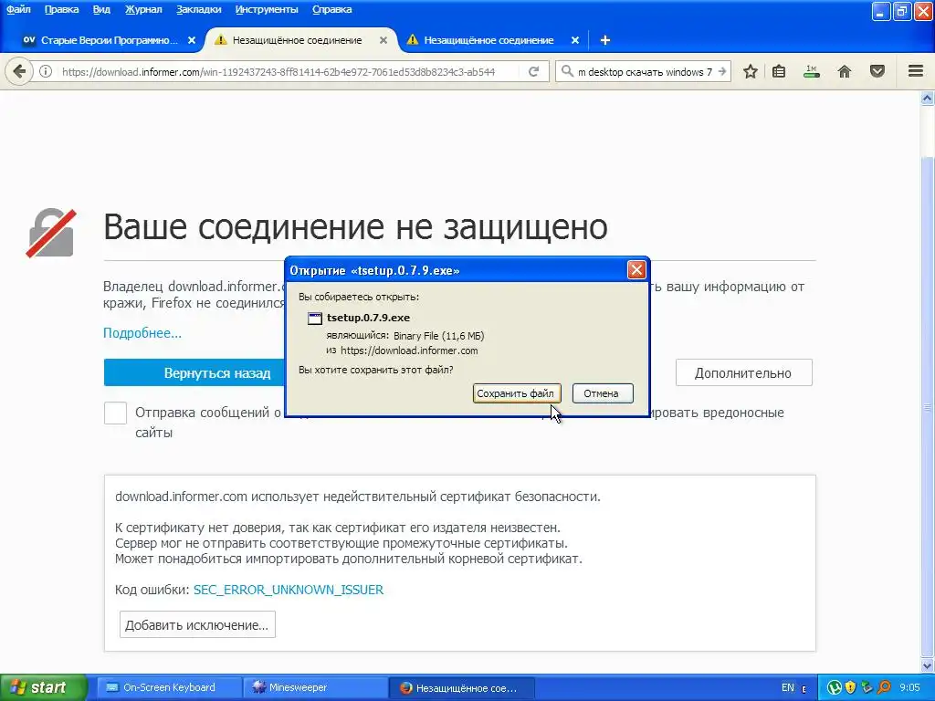
Task: Go to the home page icon
Action: click(x=845, y=71)
